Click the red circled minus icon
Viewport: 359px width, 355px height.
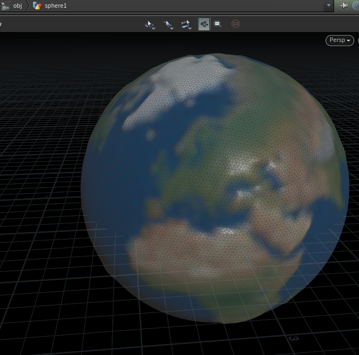pyautogui.click(x=236, y=24)
